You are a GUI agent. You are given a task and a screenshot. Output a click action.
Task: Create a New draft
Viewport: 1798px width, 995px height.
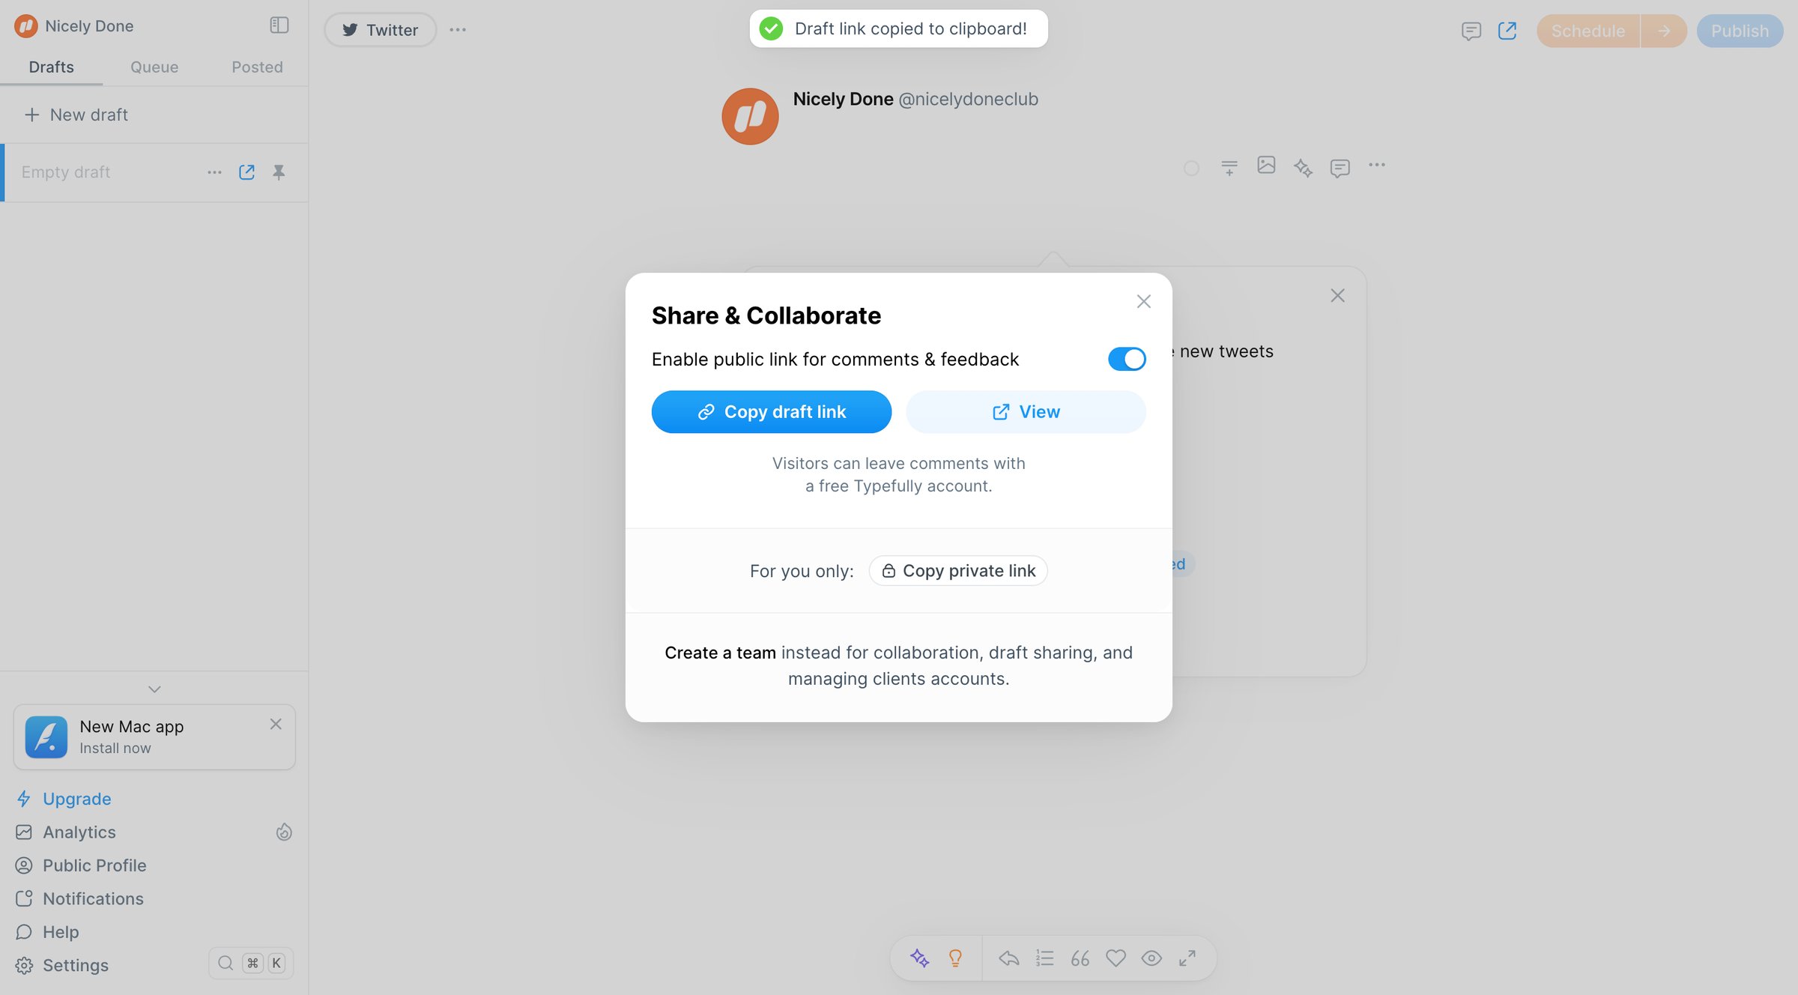coord(76,115)
